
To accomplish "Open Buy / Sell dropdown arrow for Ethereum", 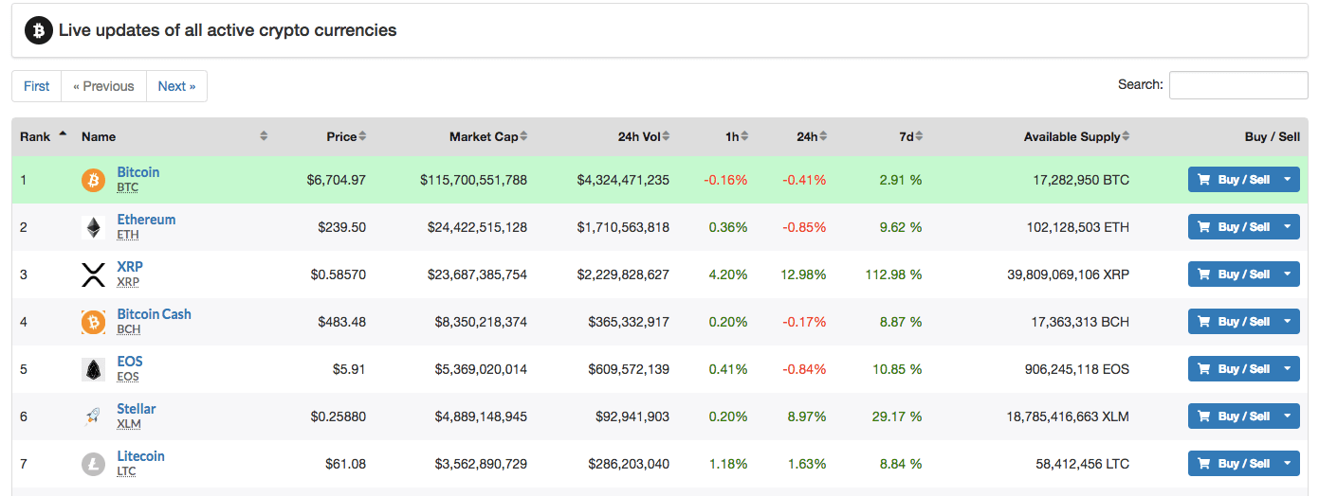I will pos(1288,227).
